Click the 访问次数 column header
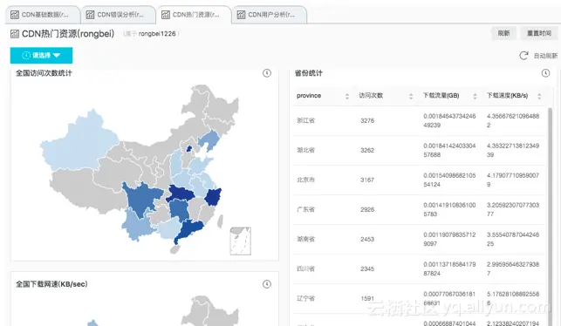This screenshot has height=326, width=561. coord(371,95)
